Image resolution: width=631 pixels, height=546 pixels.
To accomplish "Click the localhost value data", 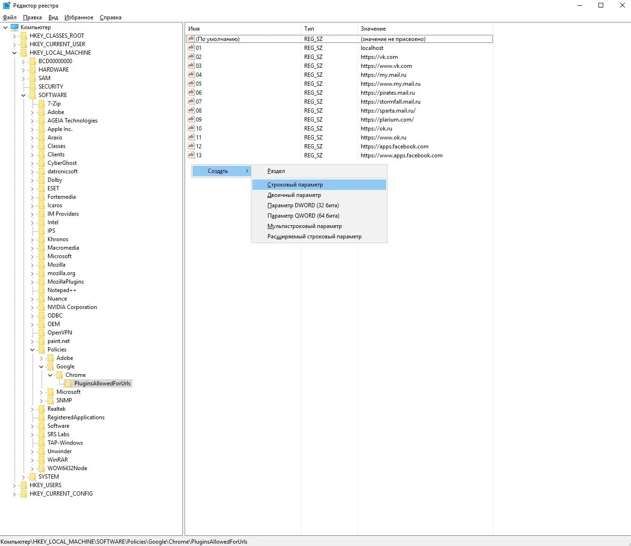I will (372, 48).
